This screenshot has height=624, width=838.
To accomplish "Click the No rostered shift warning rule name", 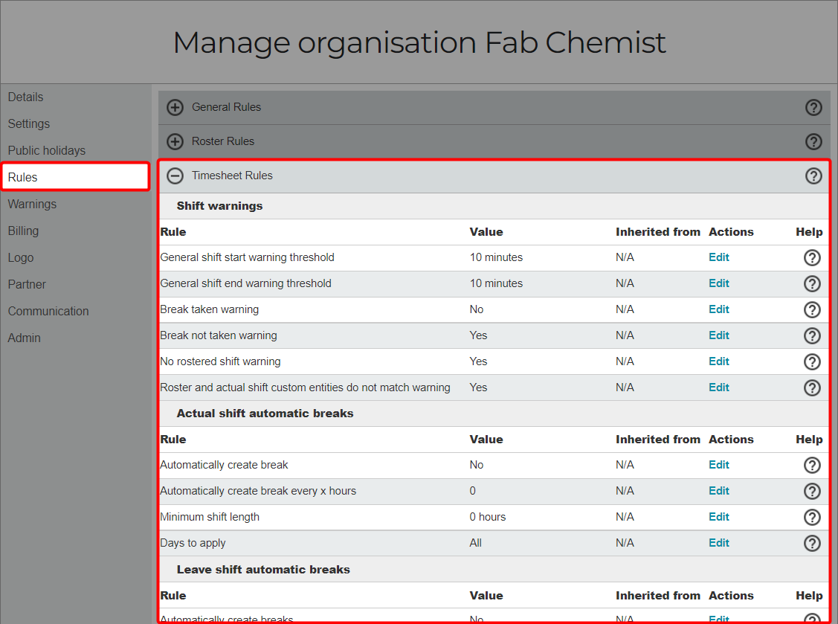I will pos(220,361).
